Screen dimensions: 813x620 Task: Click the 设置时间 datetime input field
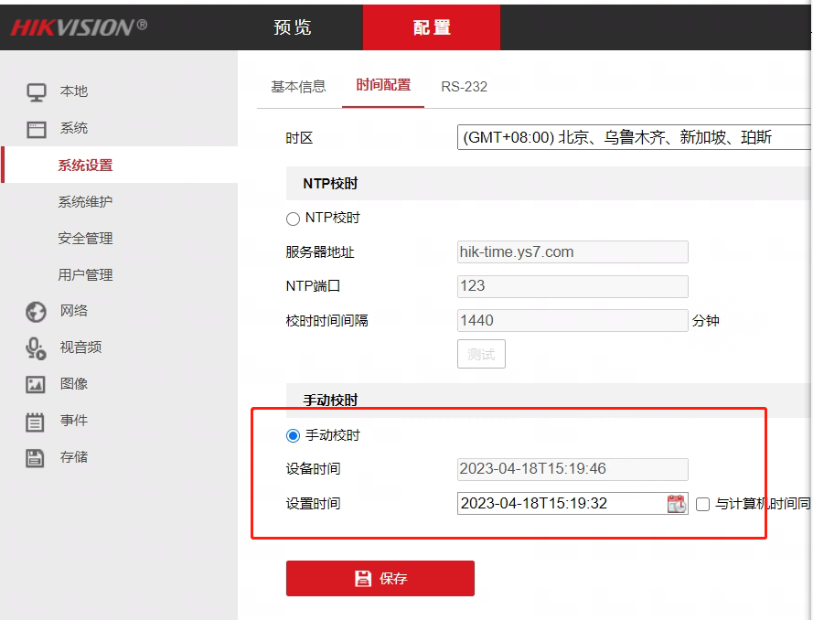click(560, 504)
